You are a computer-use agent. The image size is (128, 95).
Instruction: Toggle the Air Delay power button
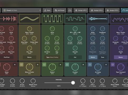tap(90, 65)
